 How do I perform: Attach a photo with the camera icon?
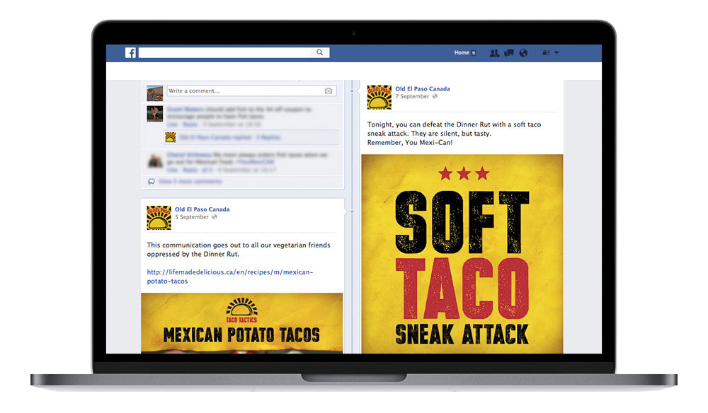tap(329, 91)
